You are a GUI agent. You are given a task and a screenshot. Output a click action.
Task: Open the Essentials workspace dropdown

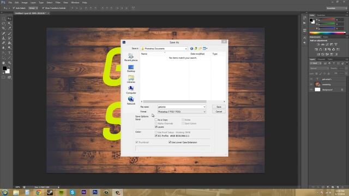(336, 8)
